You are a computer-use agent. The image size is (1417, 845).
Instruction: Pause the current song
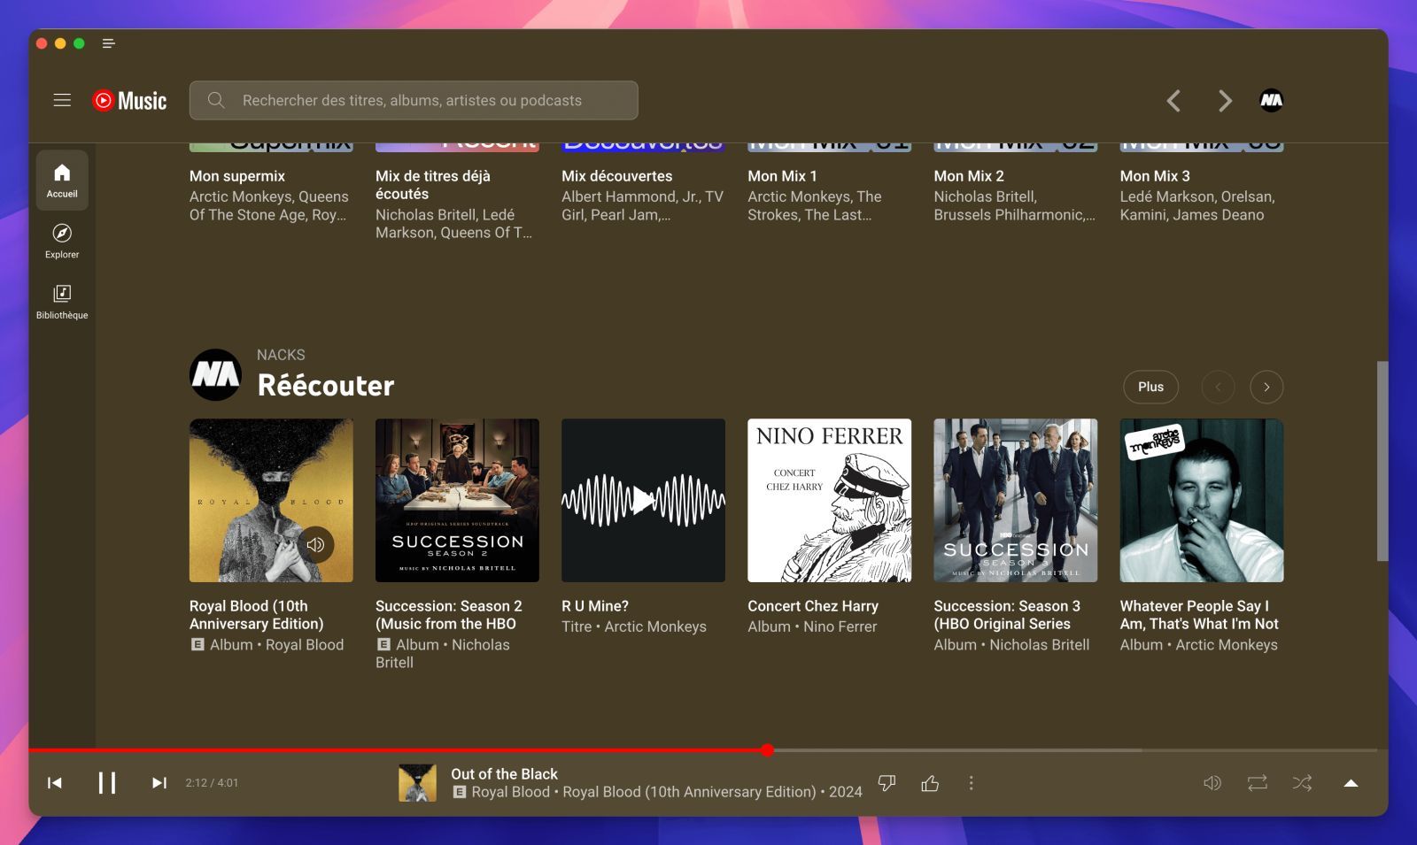click(107, 783)
